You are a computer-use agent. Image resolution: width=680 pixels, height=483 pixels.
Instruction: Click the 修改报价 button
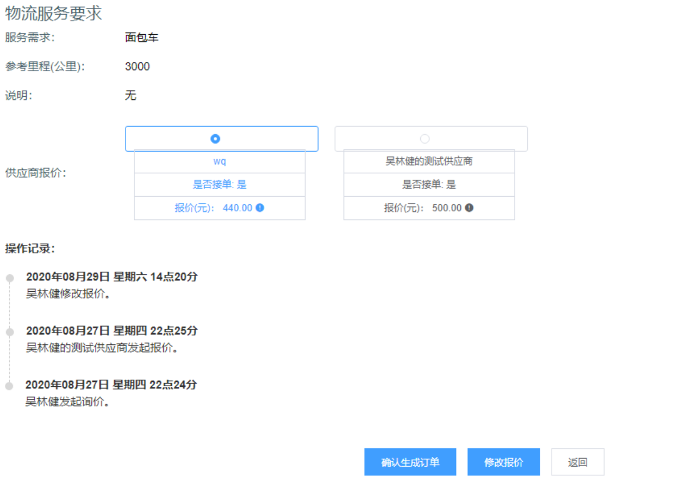pos(503,462)
